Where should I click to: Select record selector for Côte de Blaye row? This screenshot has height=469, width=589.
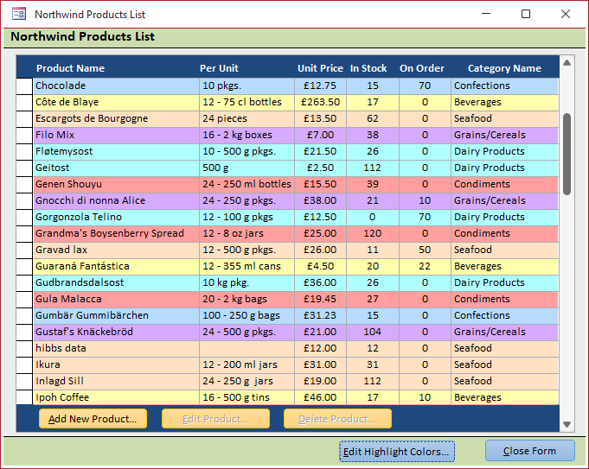(24, 103)
